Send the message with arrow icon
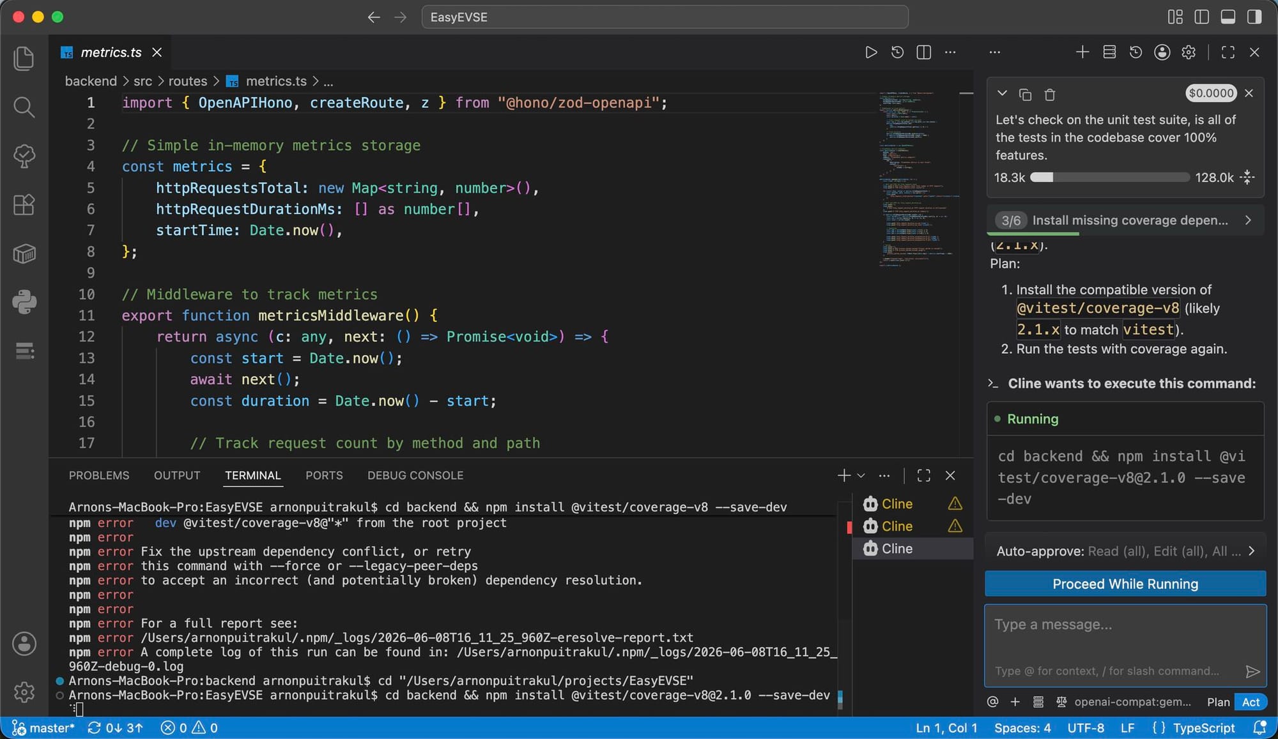1278x739 pixels. [1252, 671]
